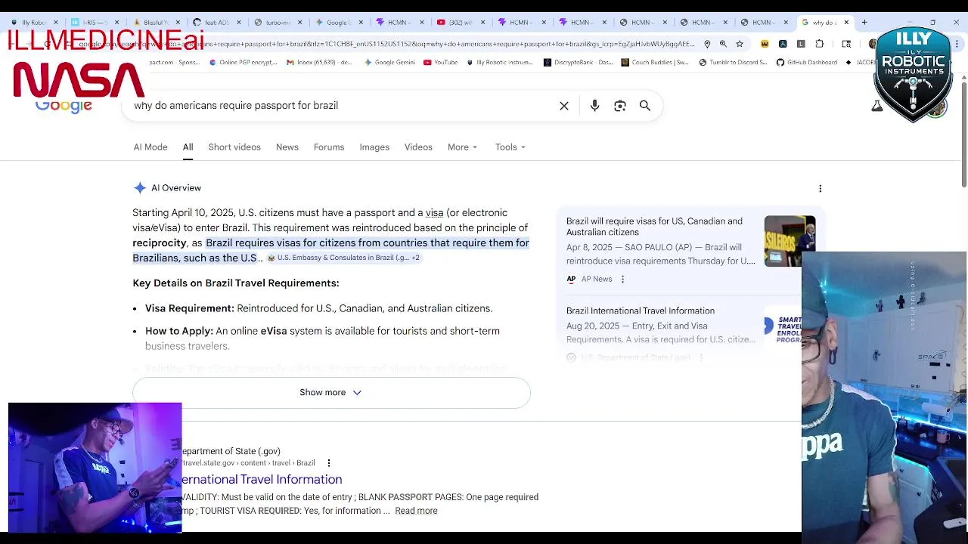Open the International Travel Information search result
The width and height of the screenshot is (968, 544).
[262, 479]
